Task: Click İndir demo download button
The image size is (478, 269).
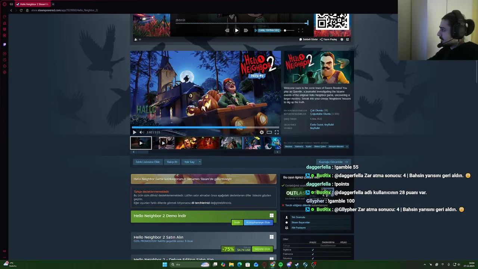Action: (x=237, y=222)
